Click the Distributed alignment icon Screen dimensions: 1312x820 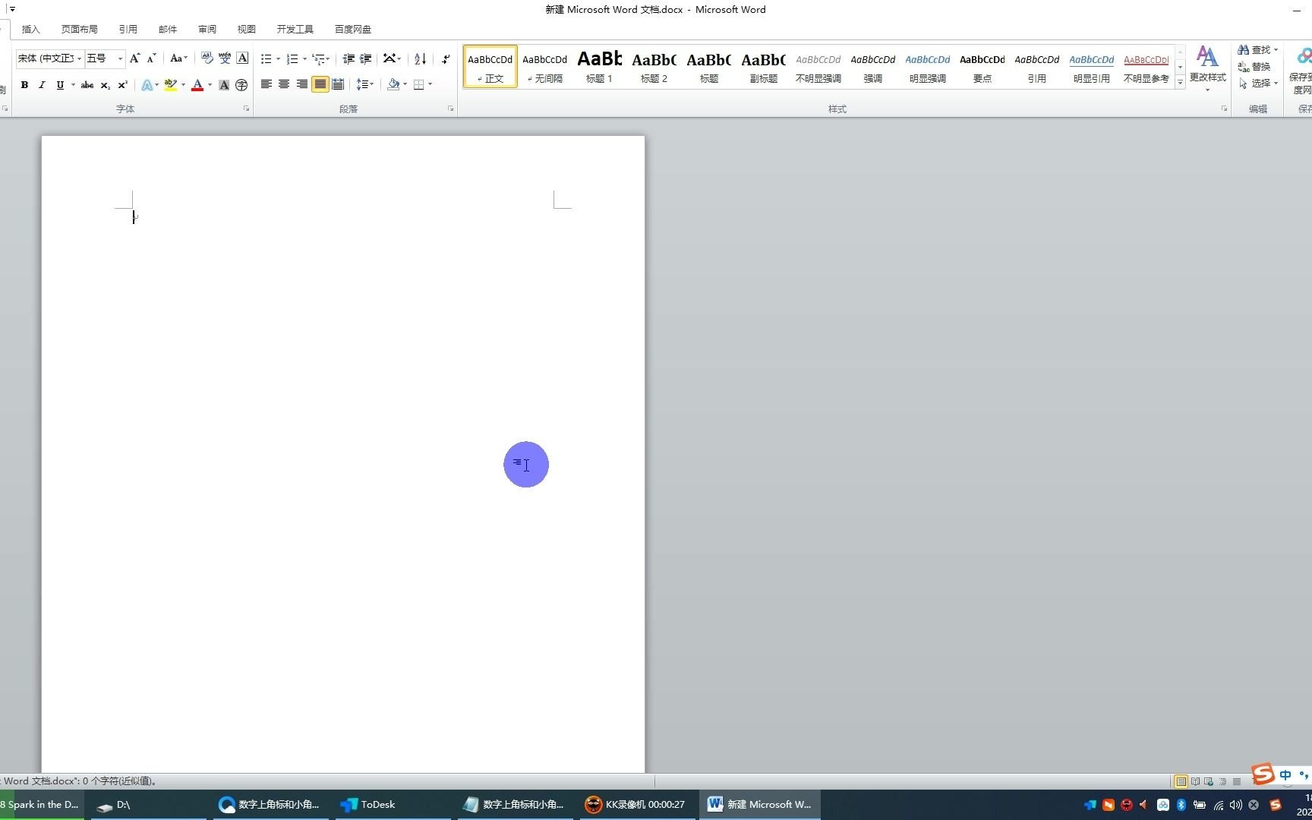pyautogui.click(x=338, y=84)
